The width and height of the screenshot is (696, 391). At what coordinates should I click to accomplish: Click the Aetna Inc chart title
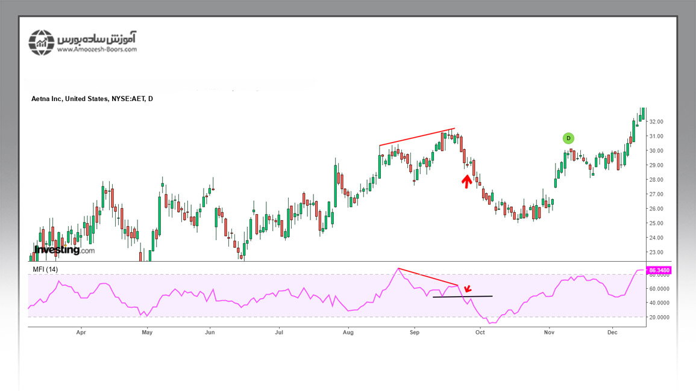point(92,99)
